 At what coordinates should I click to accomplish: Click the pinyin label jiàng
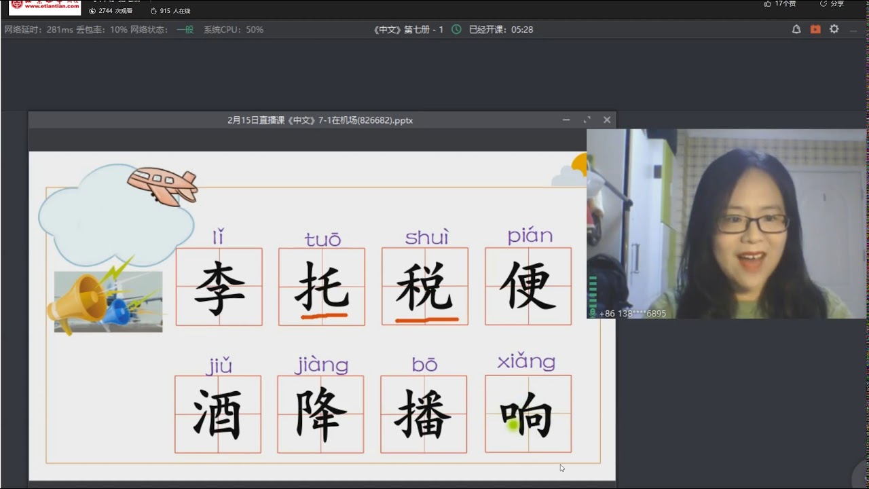click(x=321, y=365)
